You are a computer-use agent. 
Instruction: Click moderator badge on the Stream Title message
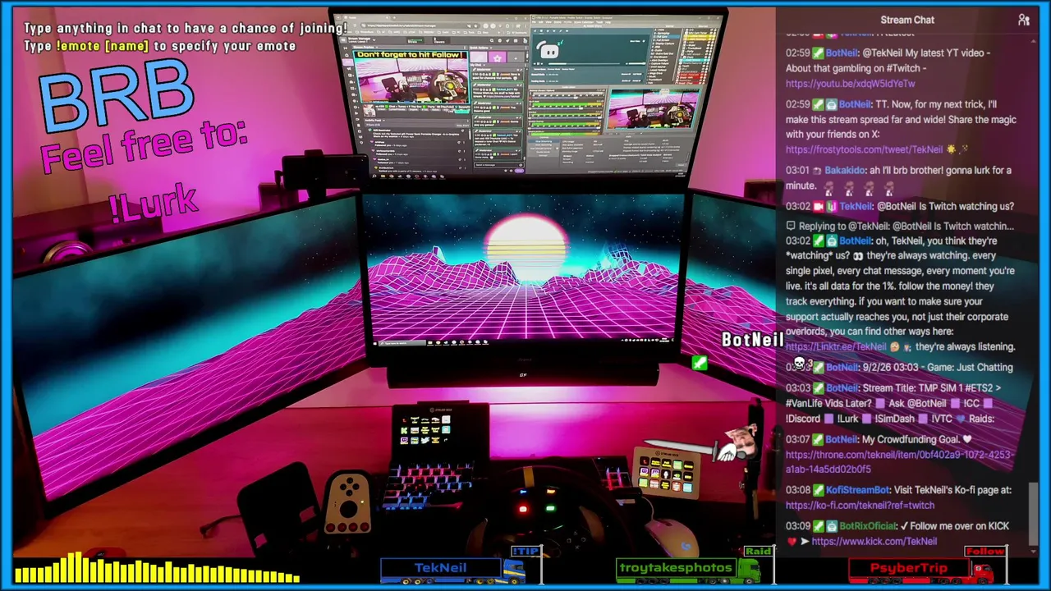[x=819, y=388]
